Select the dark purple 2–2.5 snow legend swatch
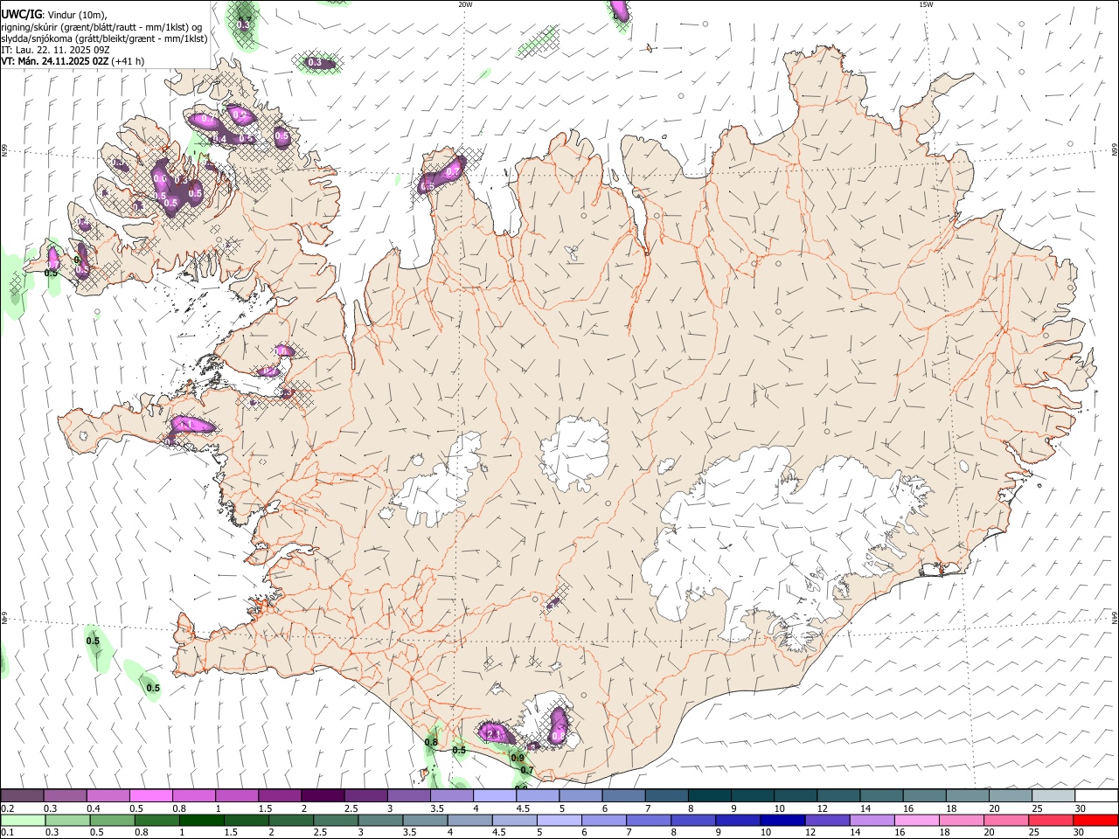This screenshot has height=839, width=1119. 323,795
